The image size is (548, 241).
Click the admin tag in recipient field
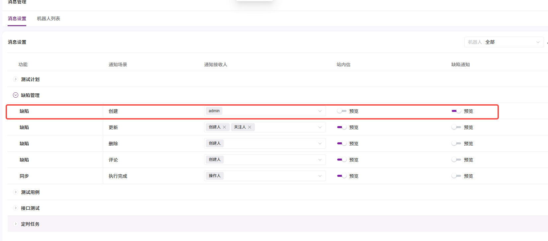point(214,111)
